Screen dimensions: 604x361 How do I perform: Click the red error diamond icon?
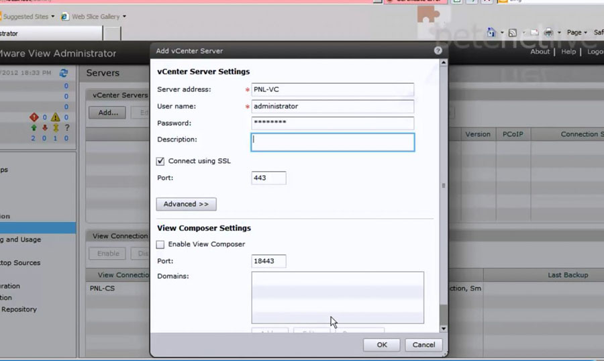(34, 117)
